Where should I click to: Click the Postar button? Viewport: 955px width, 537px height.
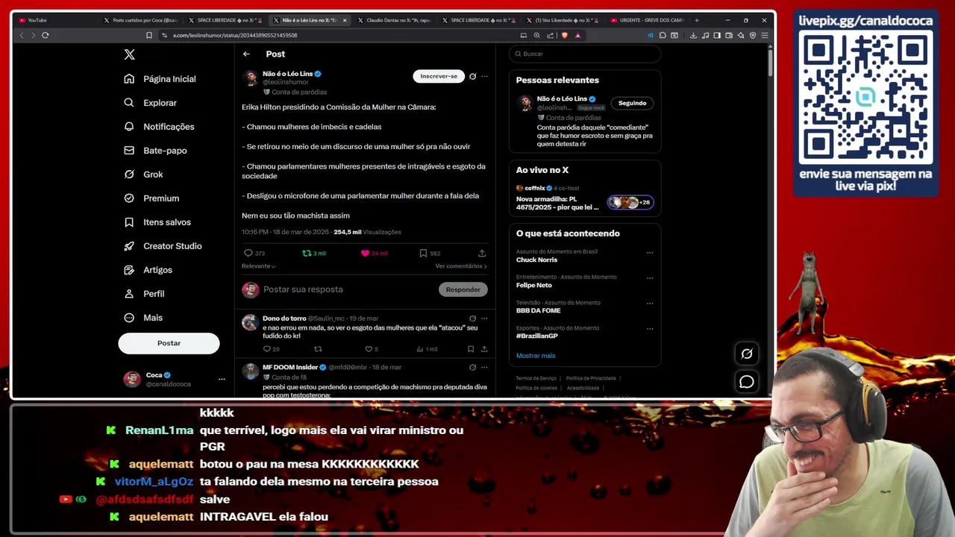click(169, 343)
